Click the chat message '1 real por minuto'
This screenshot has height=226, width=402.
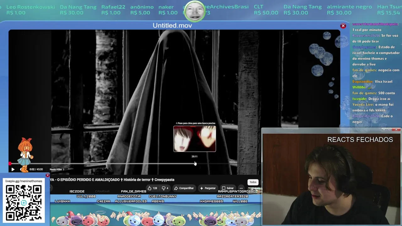tap(367, 30)
